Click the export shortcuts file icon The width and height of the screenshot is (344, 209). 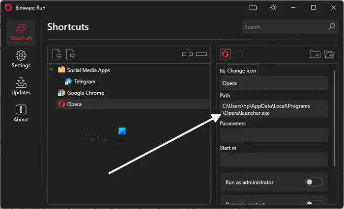(x=71, y=54)
